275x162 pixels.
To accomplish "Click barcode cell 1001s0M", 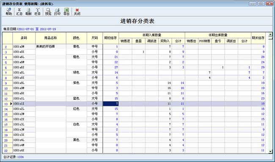I will [x=24, y=47].
